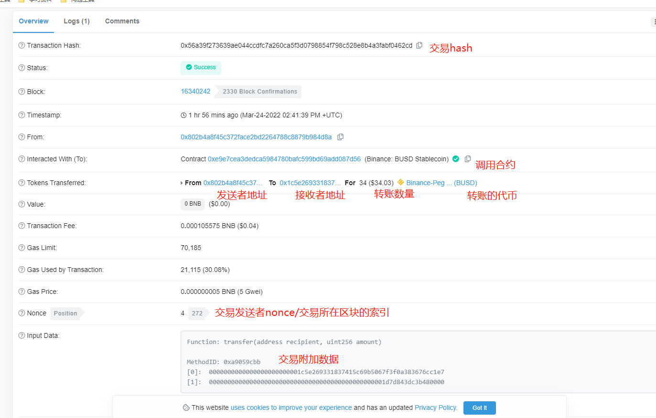Viewport: 656px width, 418px height.
Task: Open the BUSD contract address link
Action: tap(284, 159)
